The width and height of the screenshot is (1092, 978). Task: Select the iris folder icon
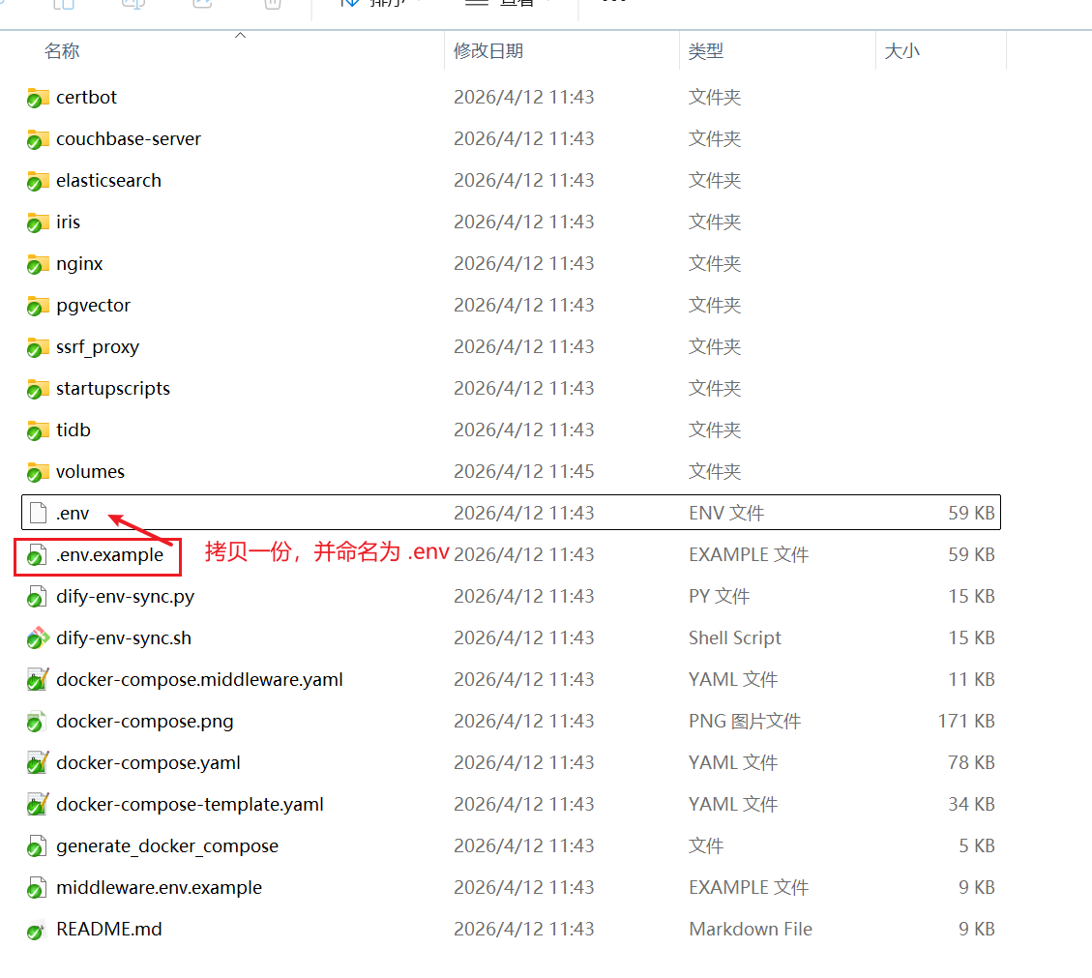click(x=38, y=222)
